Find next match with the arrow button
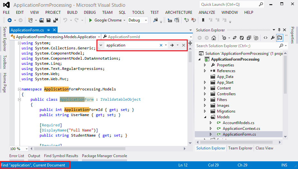Image resolution: width=298 pixels, height=169 pixels. 172,45
